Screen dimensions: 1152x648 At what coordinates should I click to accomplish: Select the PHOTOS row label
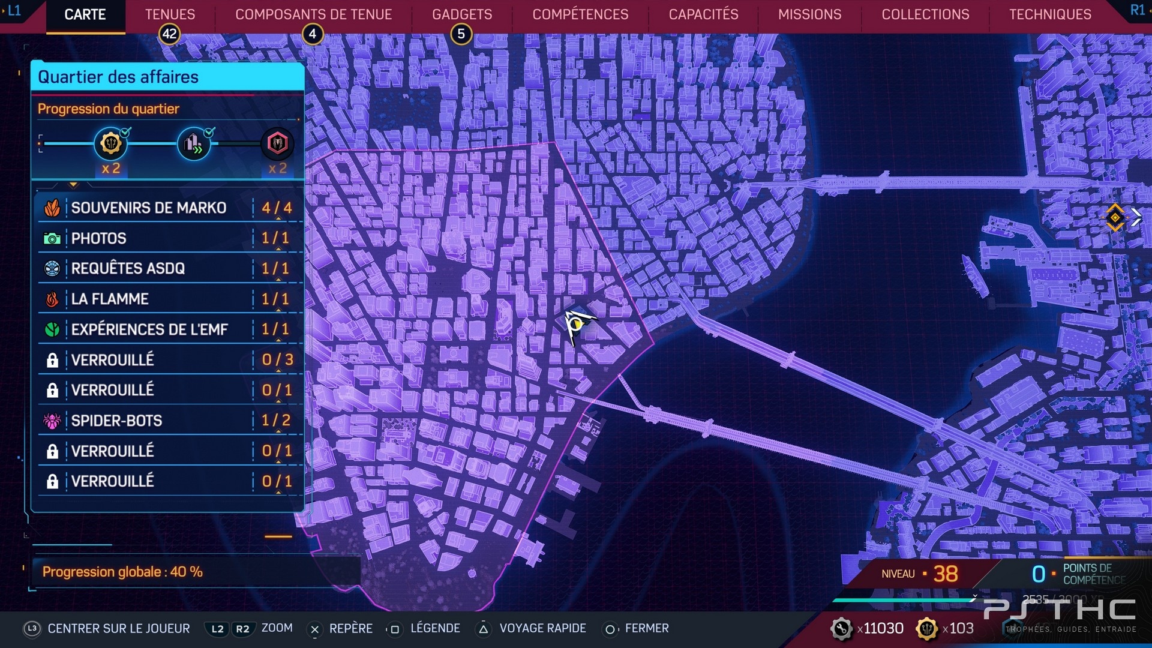pyautogui.click(x=99, y=239)
